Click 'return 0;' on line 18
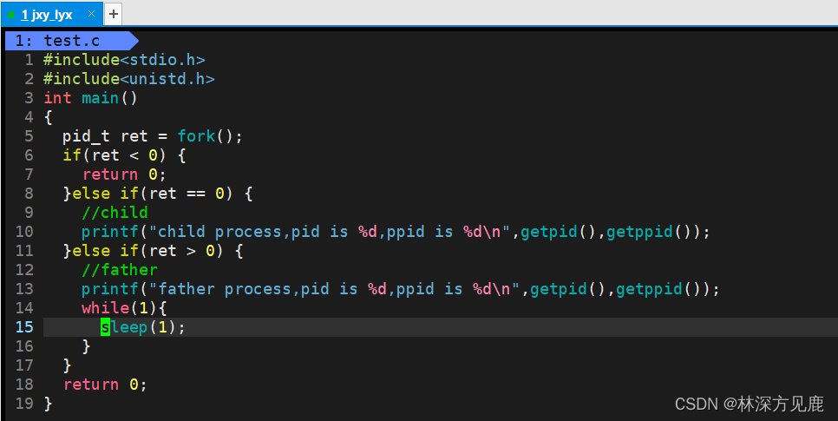838x421 pixels. pyautogui.click(x=105, y=384)
